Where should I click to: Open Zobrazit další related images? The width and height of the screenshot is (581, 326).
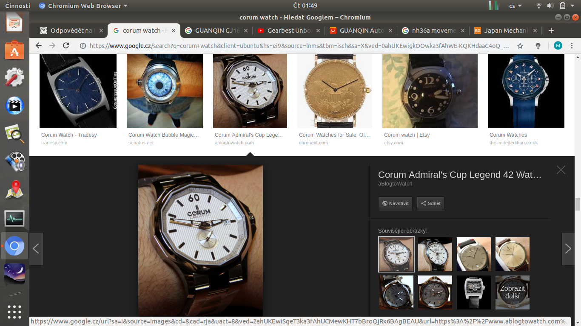point(513,292)
